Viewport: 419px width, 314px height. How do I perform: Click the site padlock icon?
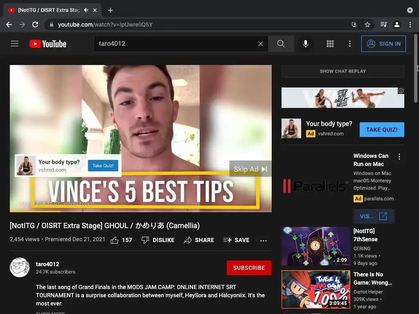pos(52,25)
